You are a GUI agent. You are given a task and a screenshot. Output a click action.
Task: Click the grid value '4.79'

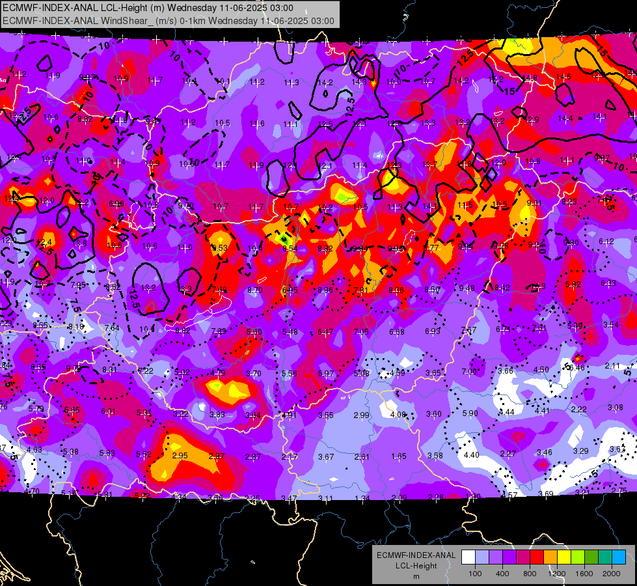(x=218, y=373)
